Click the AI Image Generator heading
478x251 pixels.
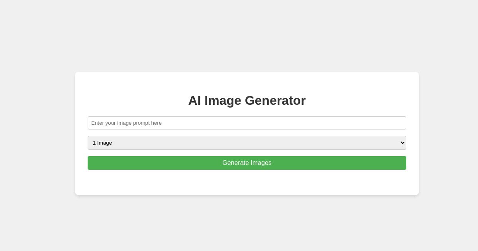(247, 100)
